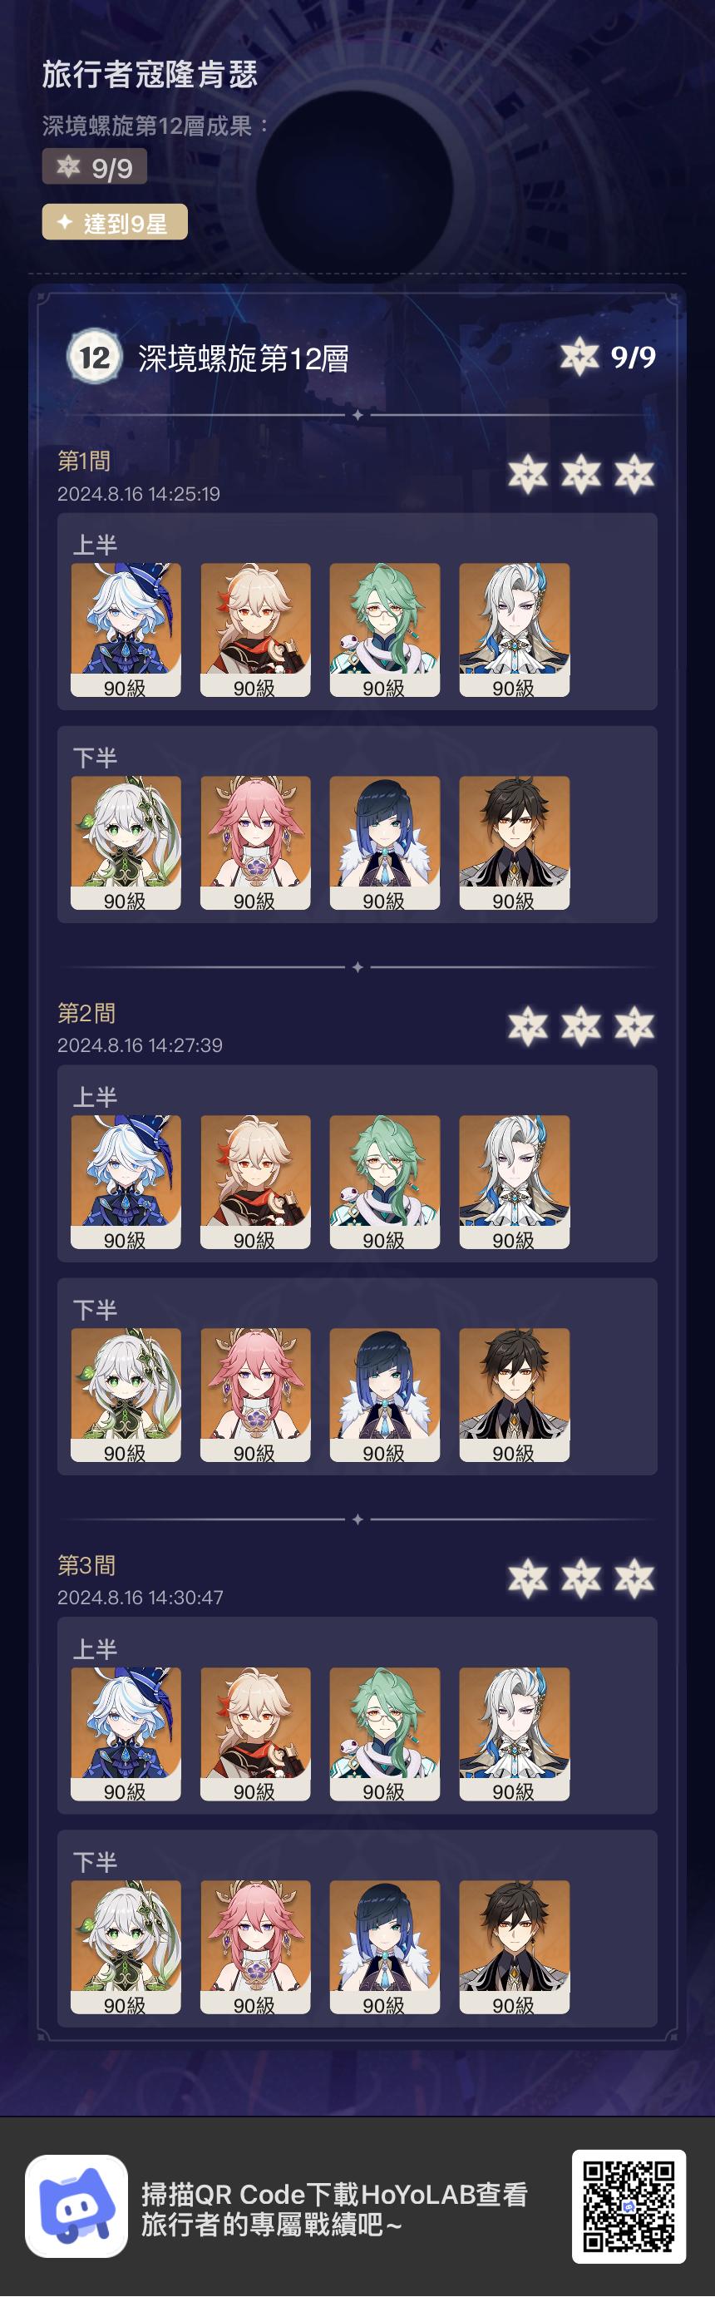
Task: Select the green-haired glasses character in chamber 1 first half
Action: (384, 630)
